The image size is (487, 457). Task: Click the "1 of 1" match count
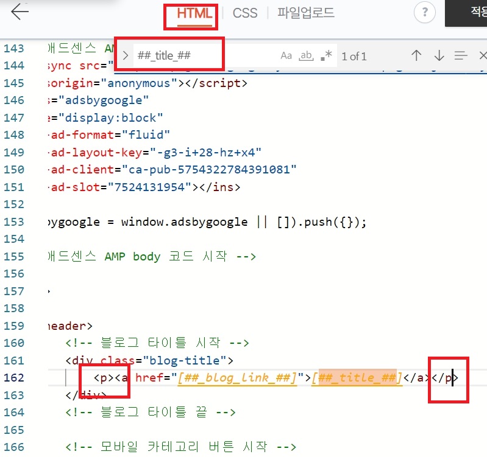tap(354, 57)
